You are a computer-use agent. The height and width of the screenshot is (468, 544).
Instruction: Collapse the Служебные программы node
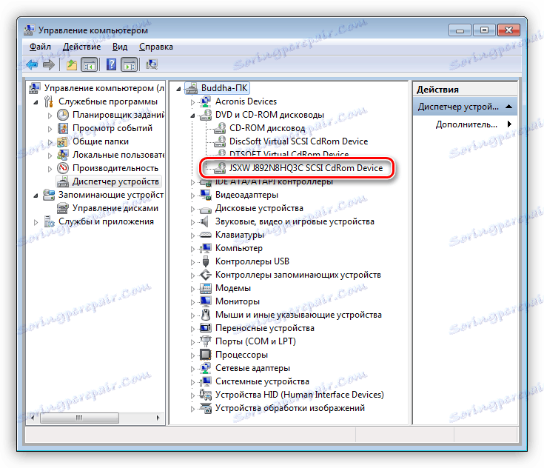(36, 102)
